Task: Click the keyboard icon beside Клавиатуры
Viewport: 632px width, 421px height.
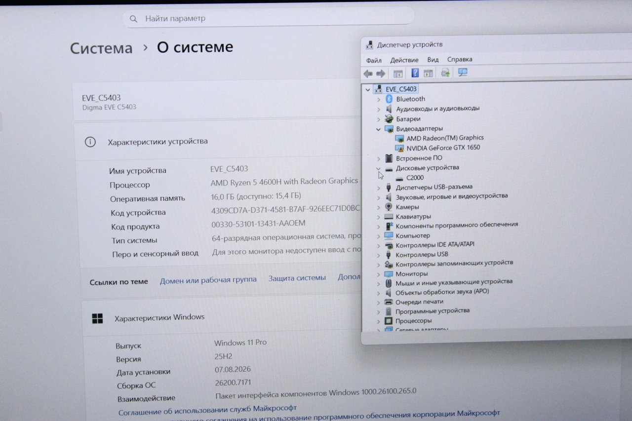Action: tap(389, 217)
